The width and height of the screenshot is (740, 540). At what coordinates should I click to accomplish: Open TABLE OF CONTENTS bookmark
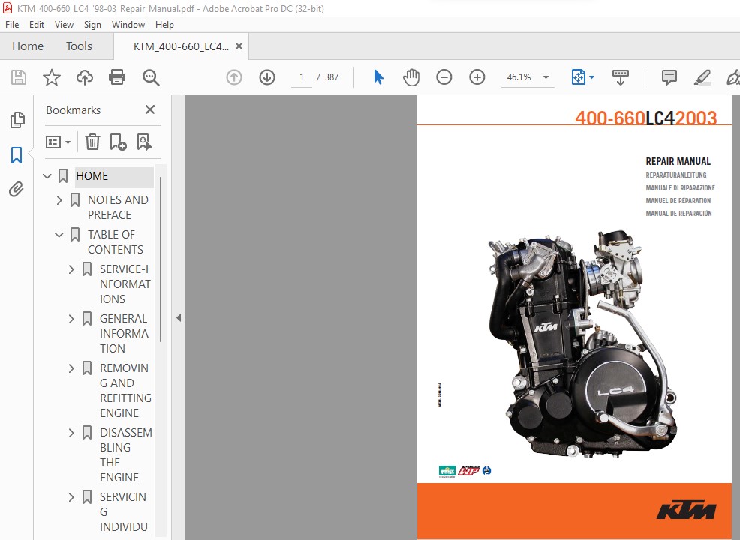point(116,242)
